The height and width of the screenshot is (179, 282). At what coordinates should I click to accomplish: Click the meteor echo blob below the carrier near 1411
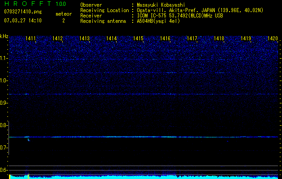tap(28, 140)
